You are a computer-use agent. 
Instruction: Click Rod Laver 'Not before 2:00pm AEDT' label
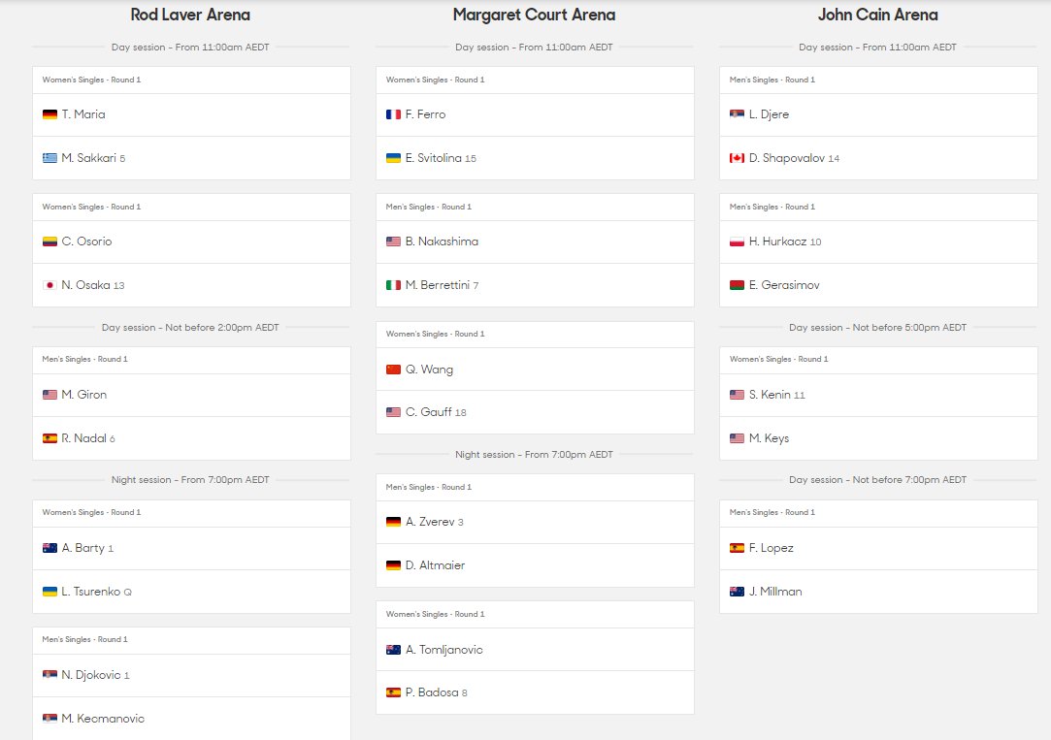(190, 328)
